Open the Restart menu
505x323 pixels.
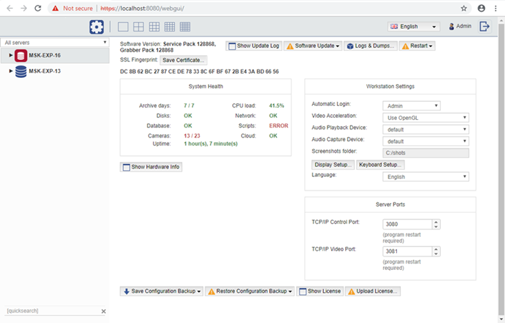pos(418,46)
